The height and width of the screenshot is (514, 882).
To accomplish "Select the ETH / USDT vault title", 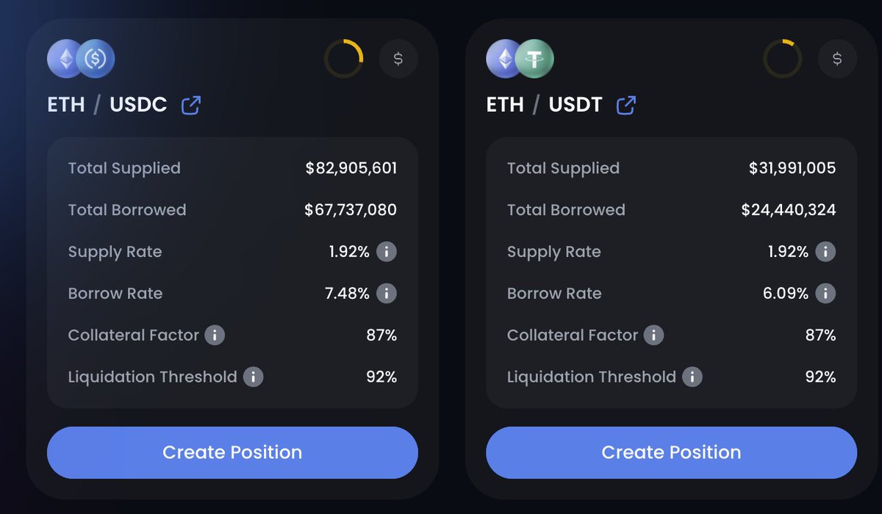I will click(545, 105).
